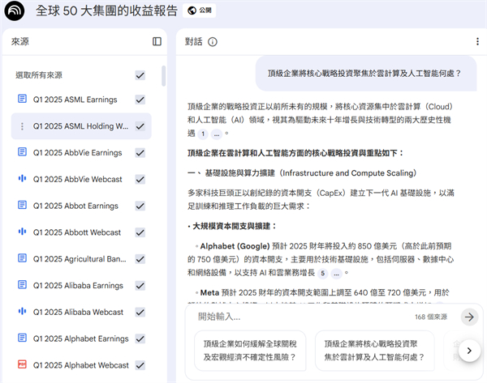This screenshot has height=383, width=487.
Task: Uncheck Q1 2025 Alibaba Earnings source
Action: click(140, 286)
